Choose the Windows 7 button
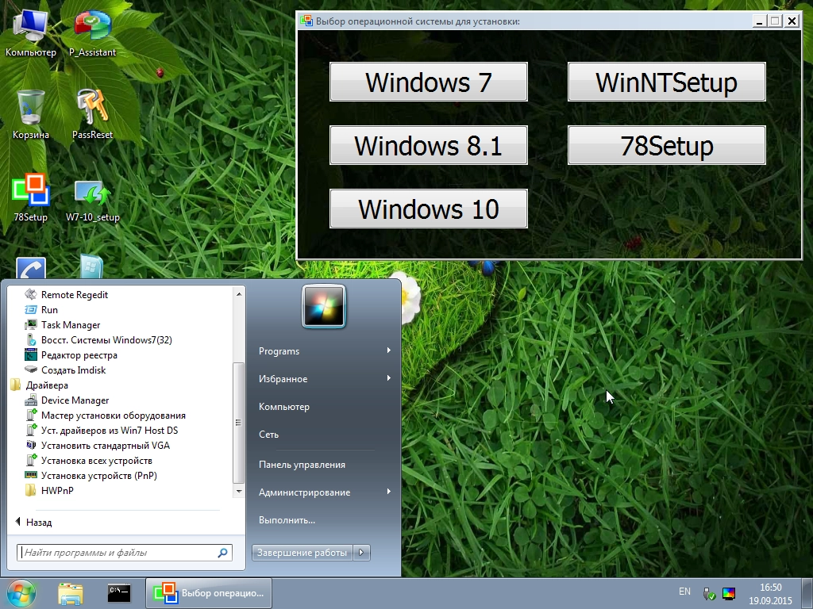The width and height of the screenshot is (813, 609). [x=428, y=82]
